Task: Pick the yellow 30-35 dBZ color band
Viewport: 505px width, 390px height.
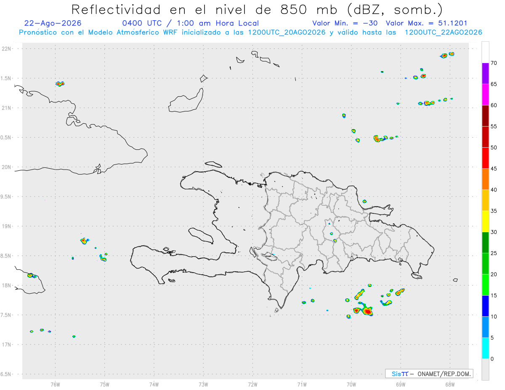Action: 485,221
